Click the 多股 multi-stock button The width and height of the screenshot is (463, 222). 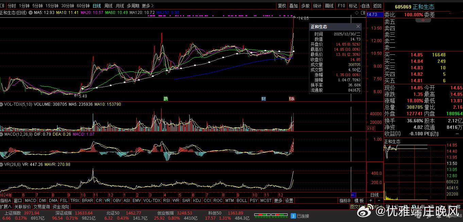click(305, 6)
